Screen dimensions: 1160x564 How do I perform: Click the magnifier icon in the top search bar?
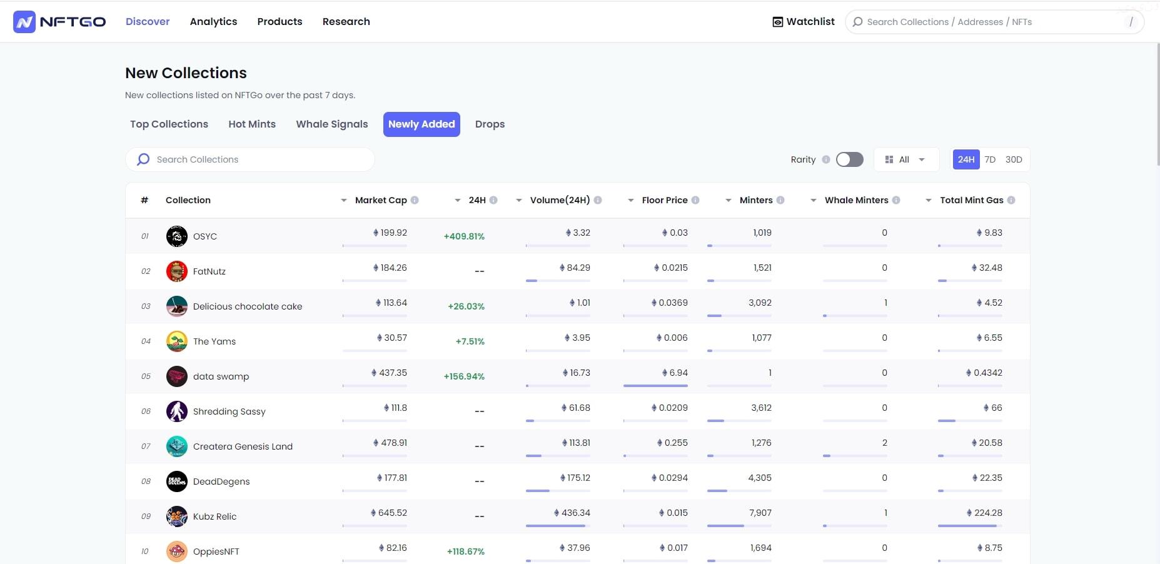(x=858, y=22)
